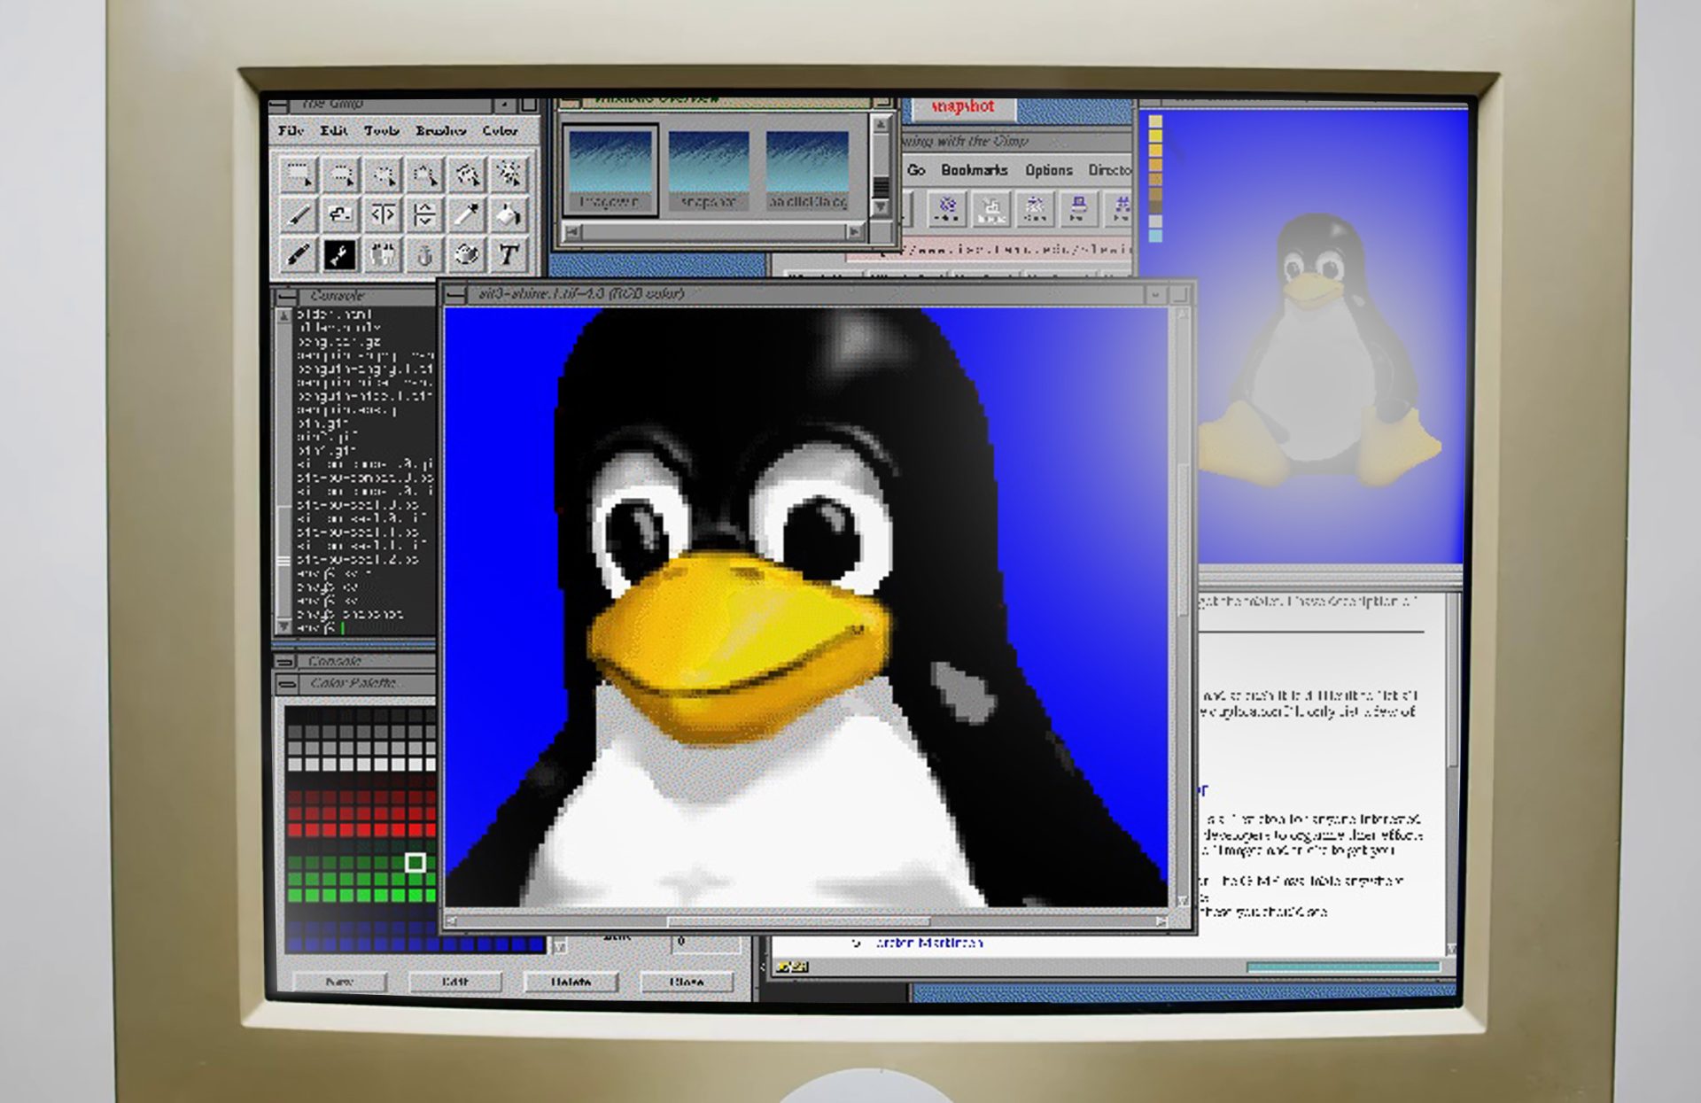Open the Color menu in The Gimp
1701x1103 pixels.
[x=500, y=130]
